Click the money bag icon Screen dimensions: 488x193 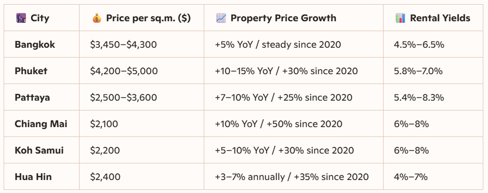(x=97, y=18)
